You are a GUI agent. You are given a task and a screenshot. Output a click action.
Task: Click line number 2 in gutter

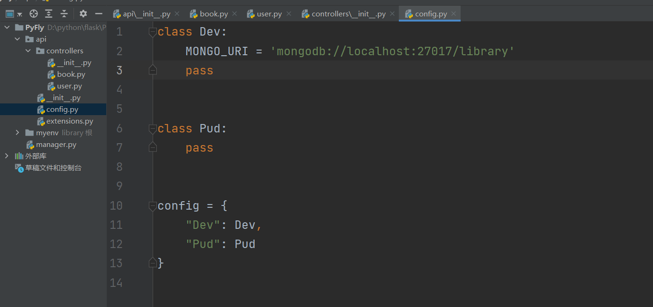click(119, 51)
